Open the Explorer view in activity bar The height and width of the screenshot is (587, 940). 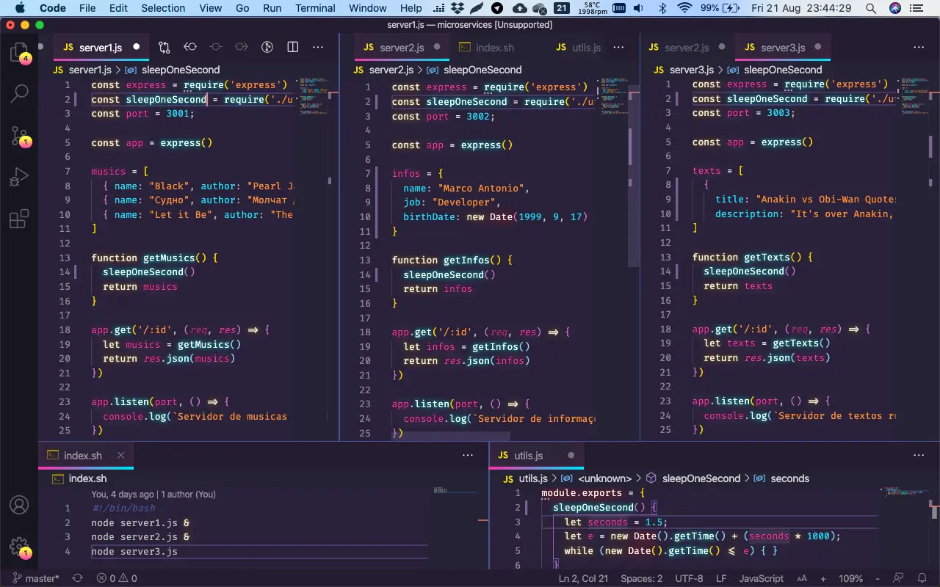click(x=18, y=53)
